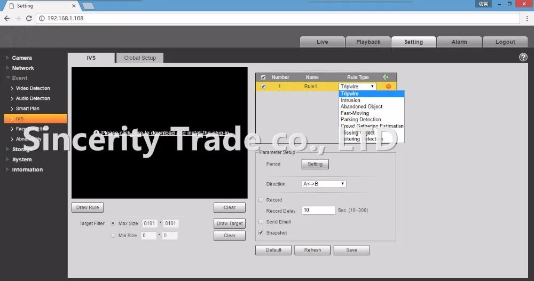Expand the Camera menu section

pyautogui.click(x=22, y=58)
